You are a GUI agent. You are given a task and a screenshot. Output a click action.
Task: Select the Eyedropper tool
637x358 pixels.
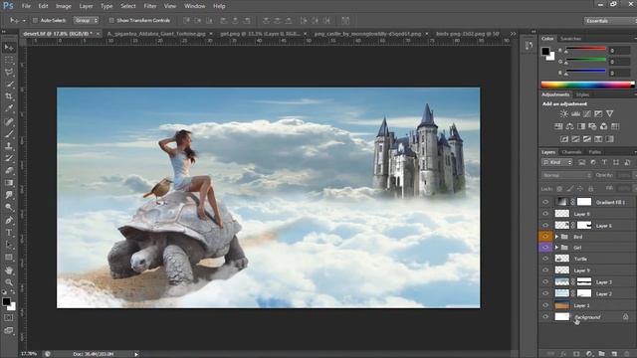pos(9,108)
